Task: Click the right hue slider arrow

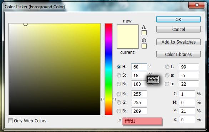Action: [x=114, y=99]
